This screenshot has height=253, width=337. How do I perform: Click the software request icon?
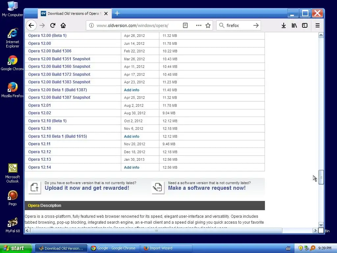[158, 187]
